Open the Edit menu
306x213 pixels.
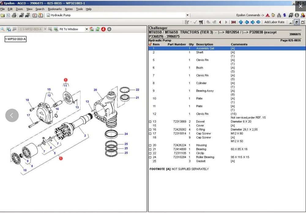[10, 9]
